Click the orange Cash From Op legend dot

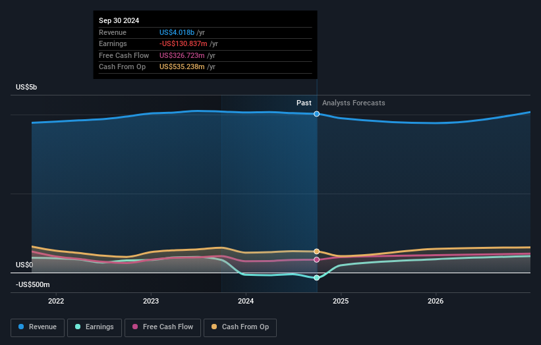(x=214, y=327)
